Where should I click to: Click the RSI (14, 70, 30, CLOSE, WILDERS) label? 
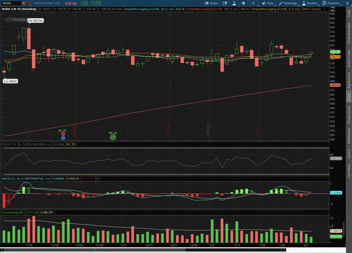26,144
